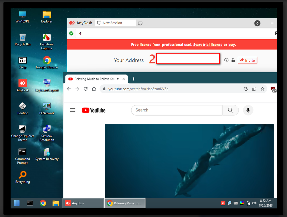Click the colorful display tray icon
The height and width of the screenshot is (217, 287).
point(242,203)
